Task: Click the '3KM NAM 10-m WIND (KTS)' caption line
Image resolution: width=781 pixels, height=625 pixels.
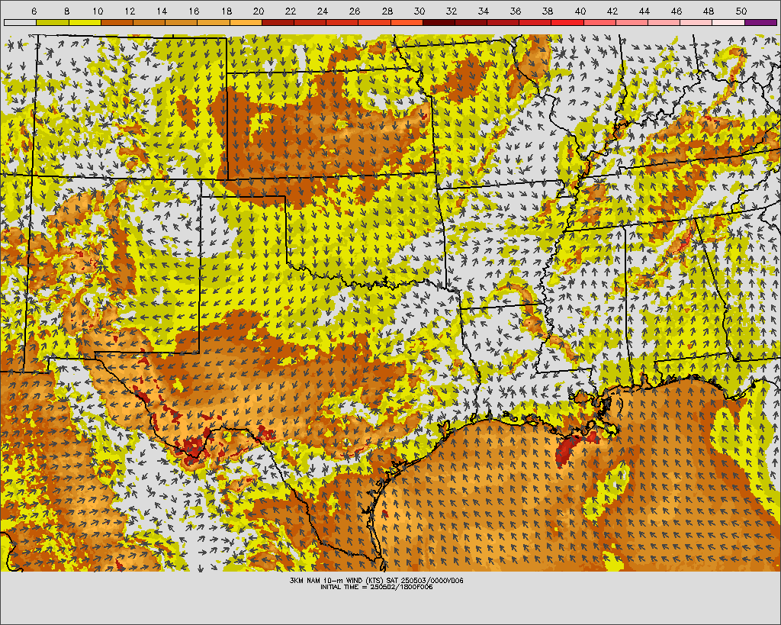Action: 377,581
